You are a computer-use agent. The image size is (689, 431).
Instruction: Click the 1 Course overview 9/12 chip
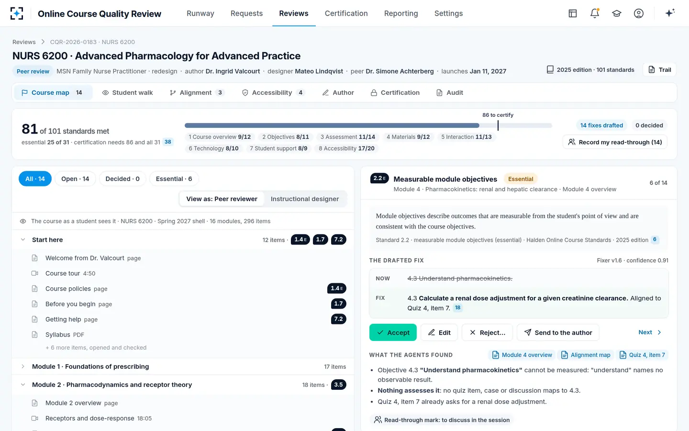click(220, 137)
